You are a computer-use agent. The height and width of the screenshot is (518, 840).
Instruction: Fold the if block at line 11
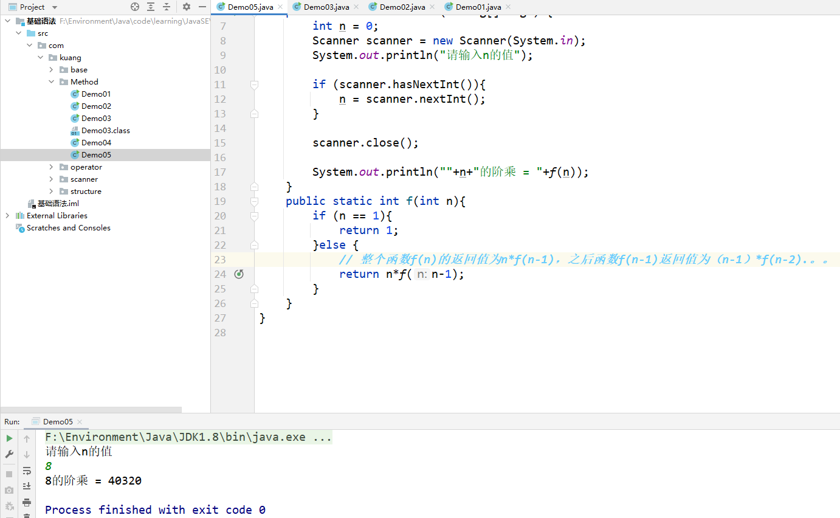pyautogui.click(x=254, y=85)
